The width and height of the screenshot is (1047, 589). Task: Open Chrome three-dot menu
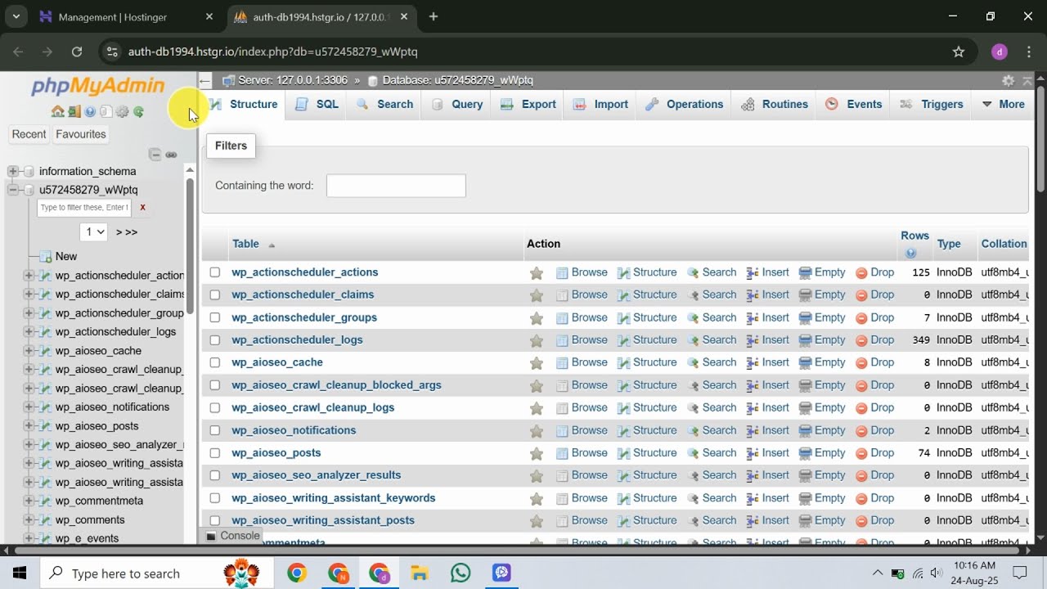point(1028,52)
